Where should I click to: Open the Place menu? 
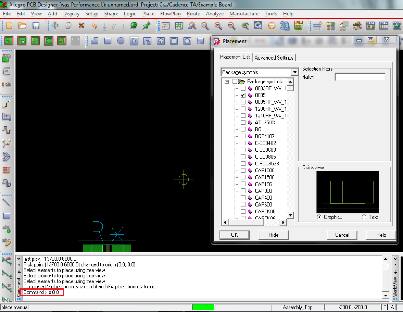point(148,14)
